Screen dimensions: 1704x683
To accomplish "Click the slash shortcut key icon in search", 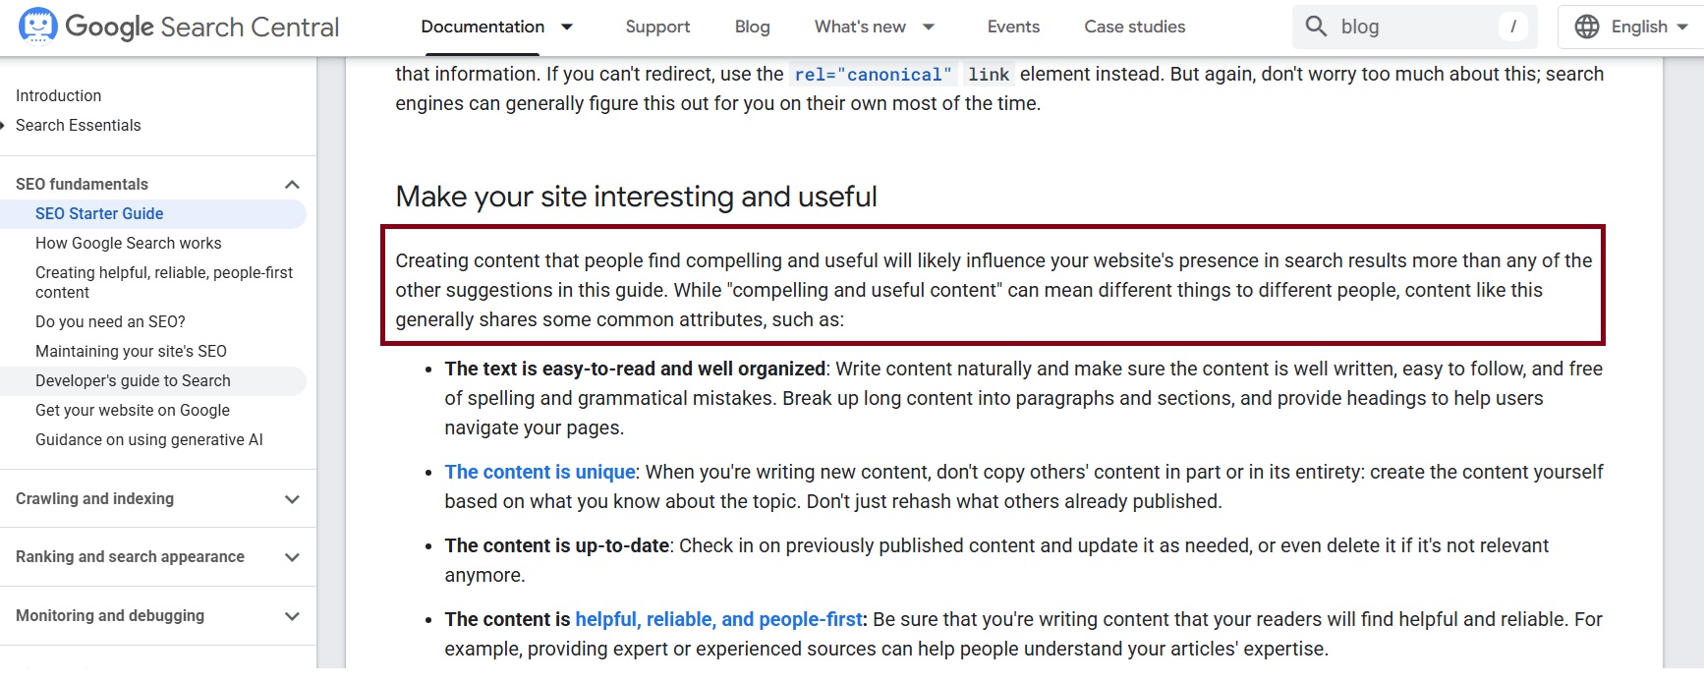I will [x=1512, y=27].
